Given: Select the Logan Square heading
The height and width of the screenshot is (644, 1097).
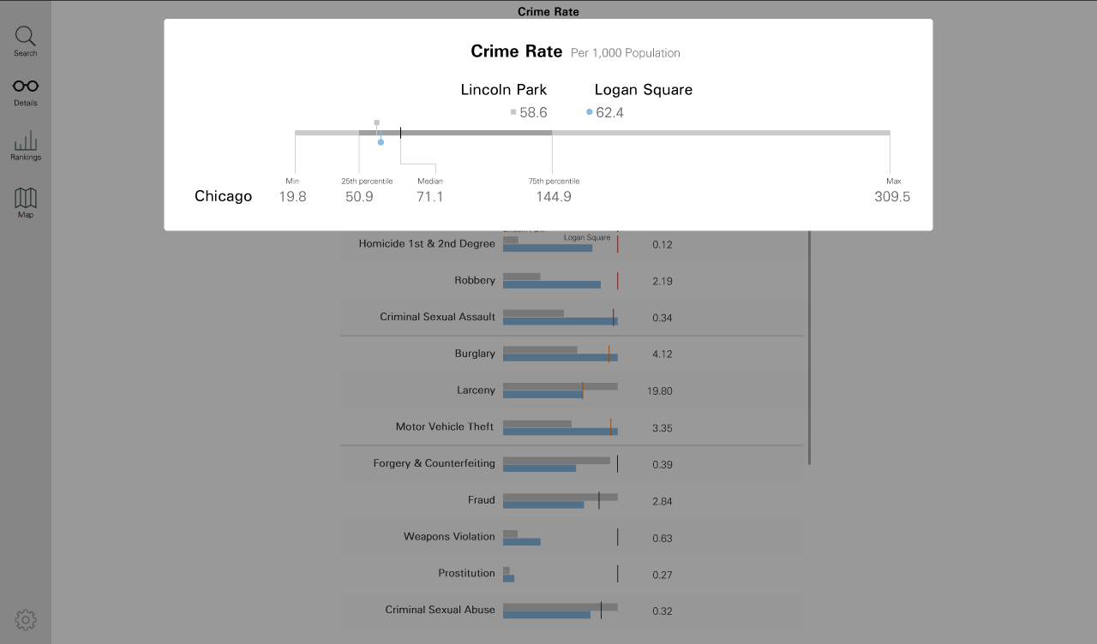Looking at the screenshot, I should point(644,90).
